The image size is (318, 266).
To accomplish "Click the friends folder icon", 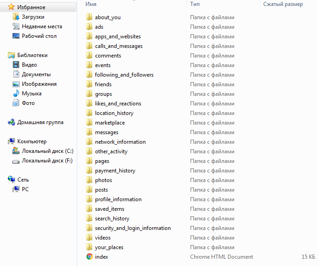I will pos(89,84).
